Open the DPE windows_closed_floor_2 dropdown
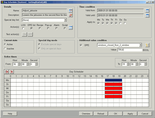 click(140, 45)
